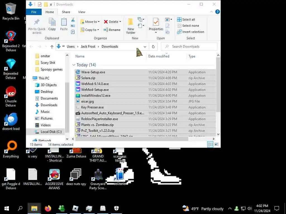Image resolution: width=286 pixels, height=214 pixels.
Task: Click the New folder icon
Action: 131,22
